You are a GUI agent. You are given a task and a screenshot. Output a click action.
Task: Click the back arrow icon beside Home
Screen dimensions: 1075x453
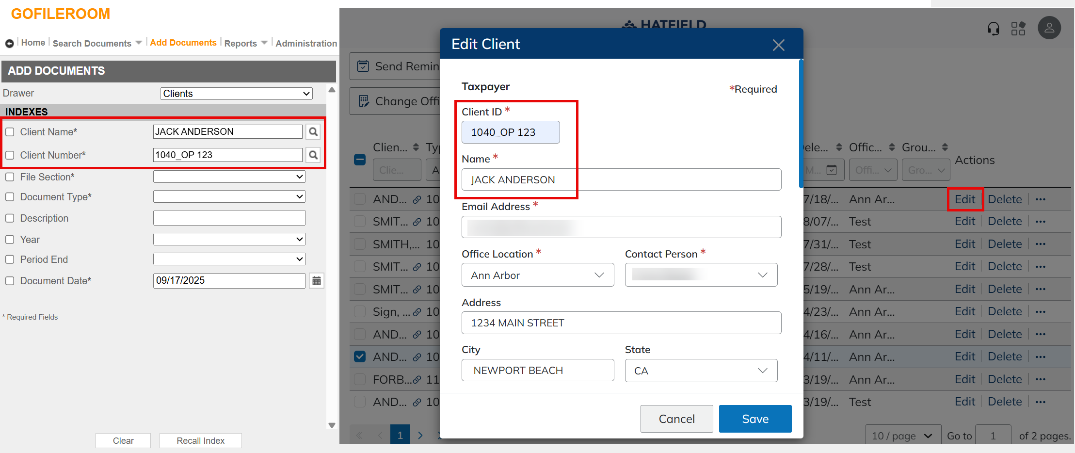pyautogui.click(x=9, y=44)
